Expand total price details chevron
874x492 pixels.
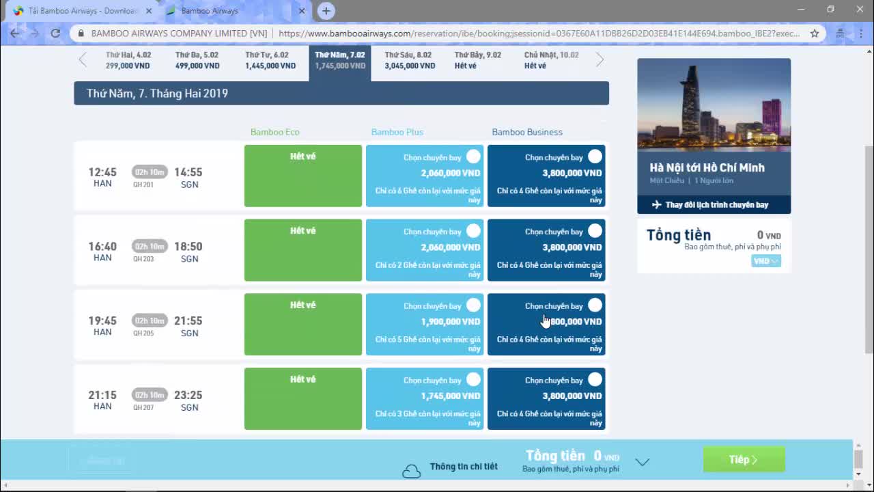642,462
